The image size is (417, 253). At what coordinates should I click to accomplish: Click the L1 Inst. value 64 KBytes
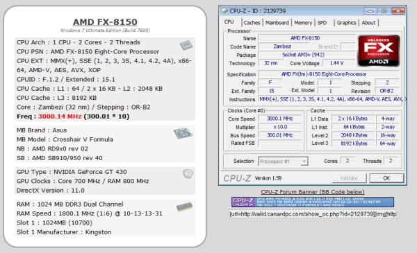[x=353, y=127]
